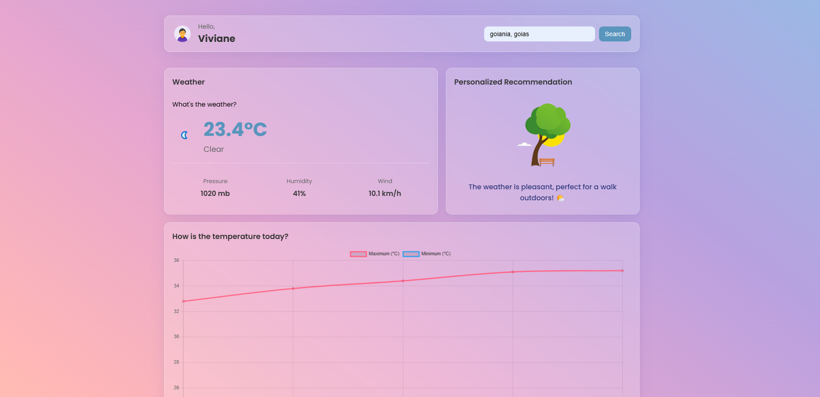This screenshot has height=397, width=820.
Task: Click the tree and bench illustration
Action: tap(543, 135)
